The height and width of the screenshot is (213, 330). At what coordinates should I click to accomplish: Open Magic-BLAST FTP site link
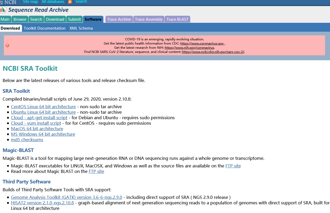233,166
